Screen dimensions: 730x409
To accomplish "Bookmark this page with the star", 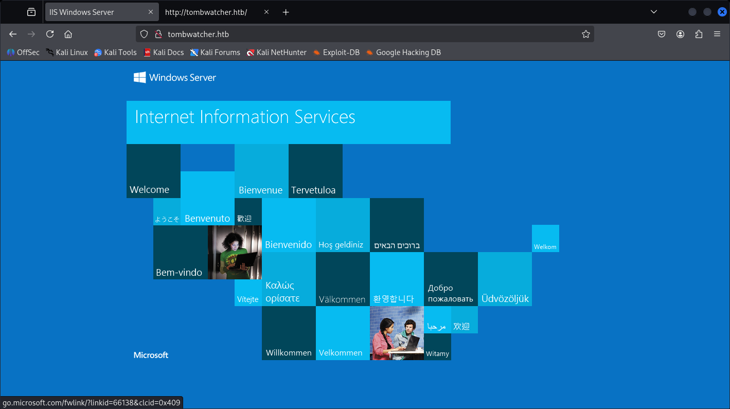I will (x=585, y=34).
